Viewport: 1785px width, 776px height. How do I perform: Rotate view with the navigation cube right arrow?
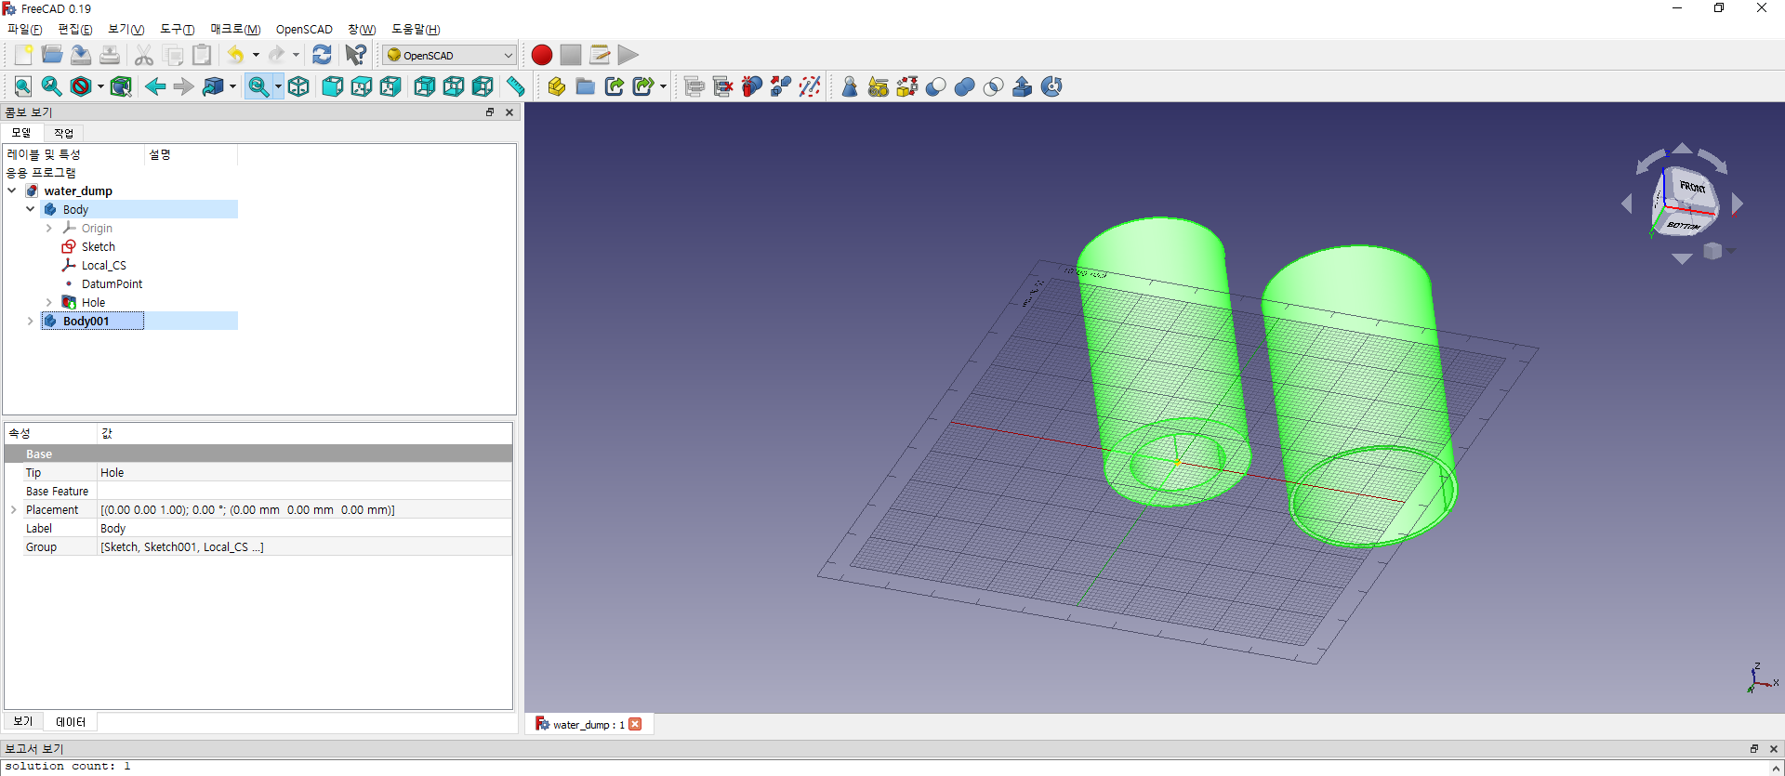[1737, 204]
